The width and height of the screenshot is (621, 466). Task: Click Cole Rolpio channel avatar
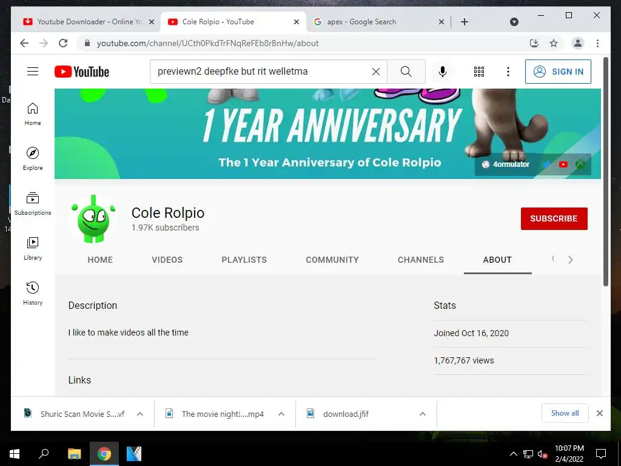93,218
